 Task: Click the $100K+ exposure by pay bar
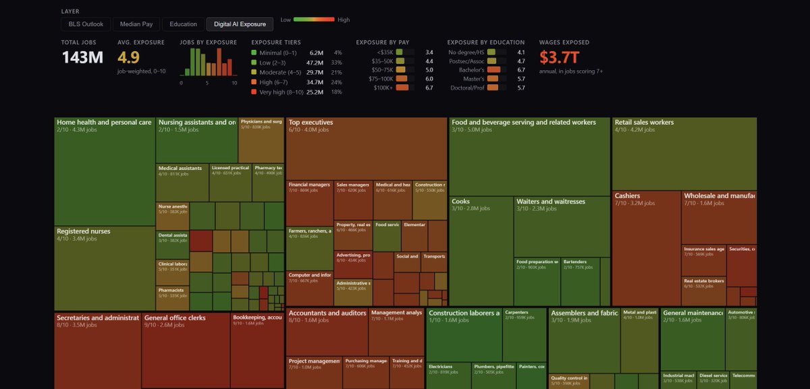[405, 88]
